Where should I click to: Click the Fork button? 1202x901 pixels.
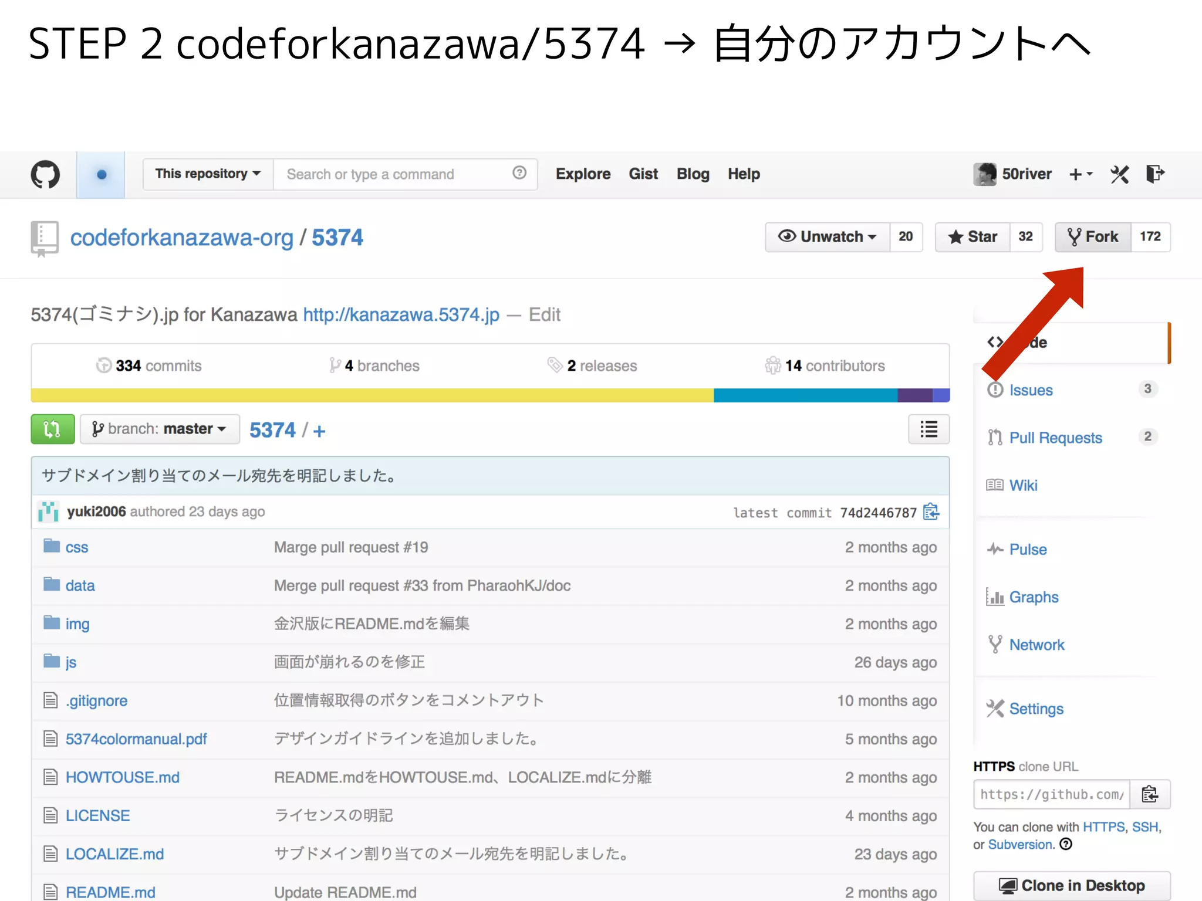(1093, 237)
